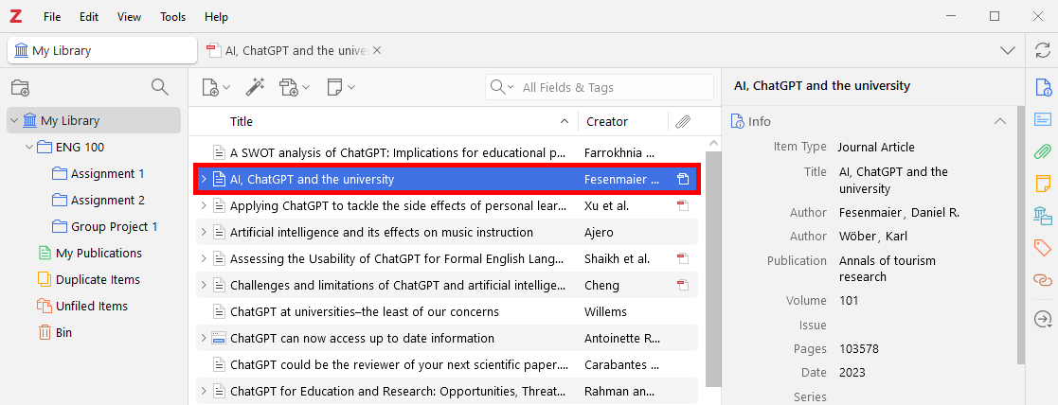Viewport: 1058px width, 405px height.
Task: Switch to the My Library tab
Action: (102, 51)
